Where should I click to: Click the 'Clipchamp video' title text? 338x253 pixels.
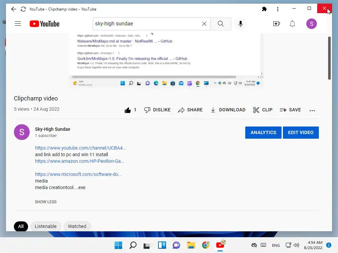(36, 98)
